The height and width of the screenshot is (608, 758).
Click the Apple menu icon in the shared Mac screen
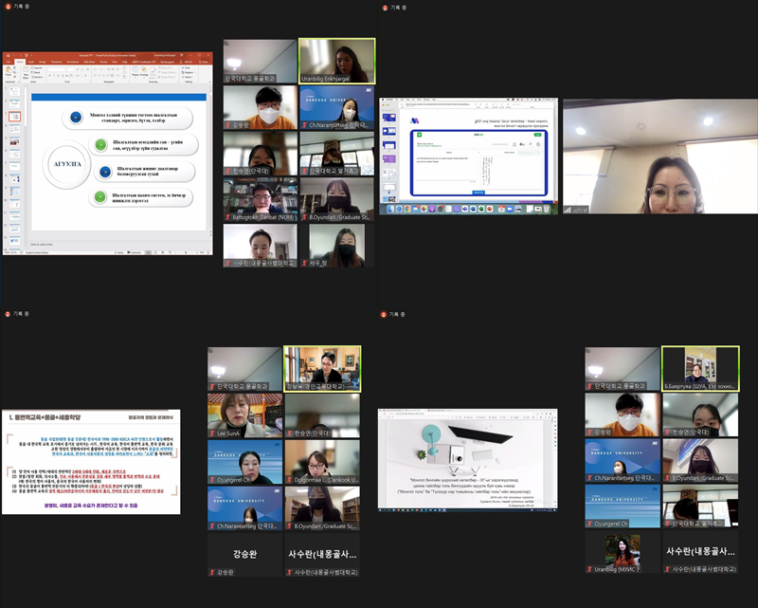(384, 100)
